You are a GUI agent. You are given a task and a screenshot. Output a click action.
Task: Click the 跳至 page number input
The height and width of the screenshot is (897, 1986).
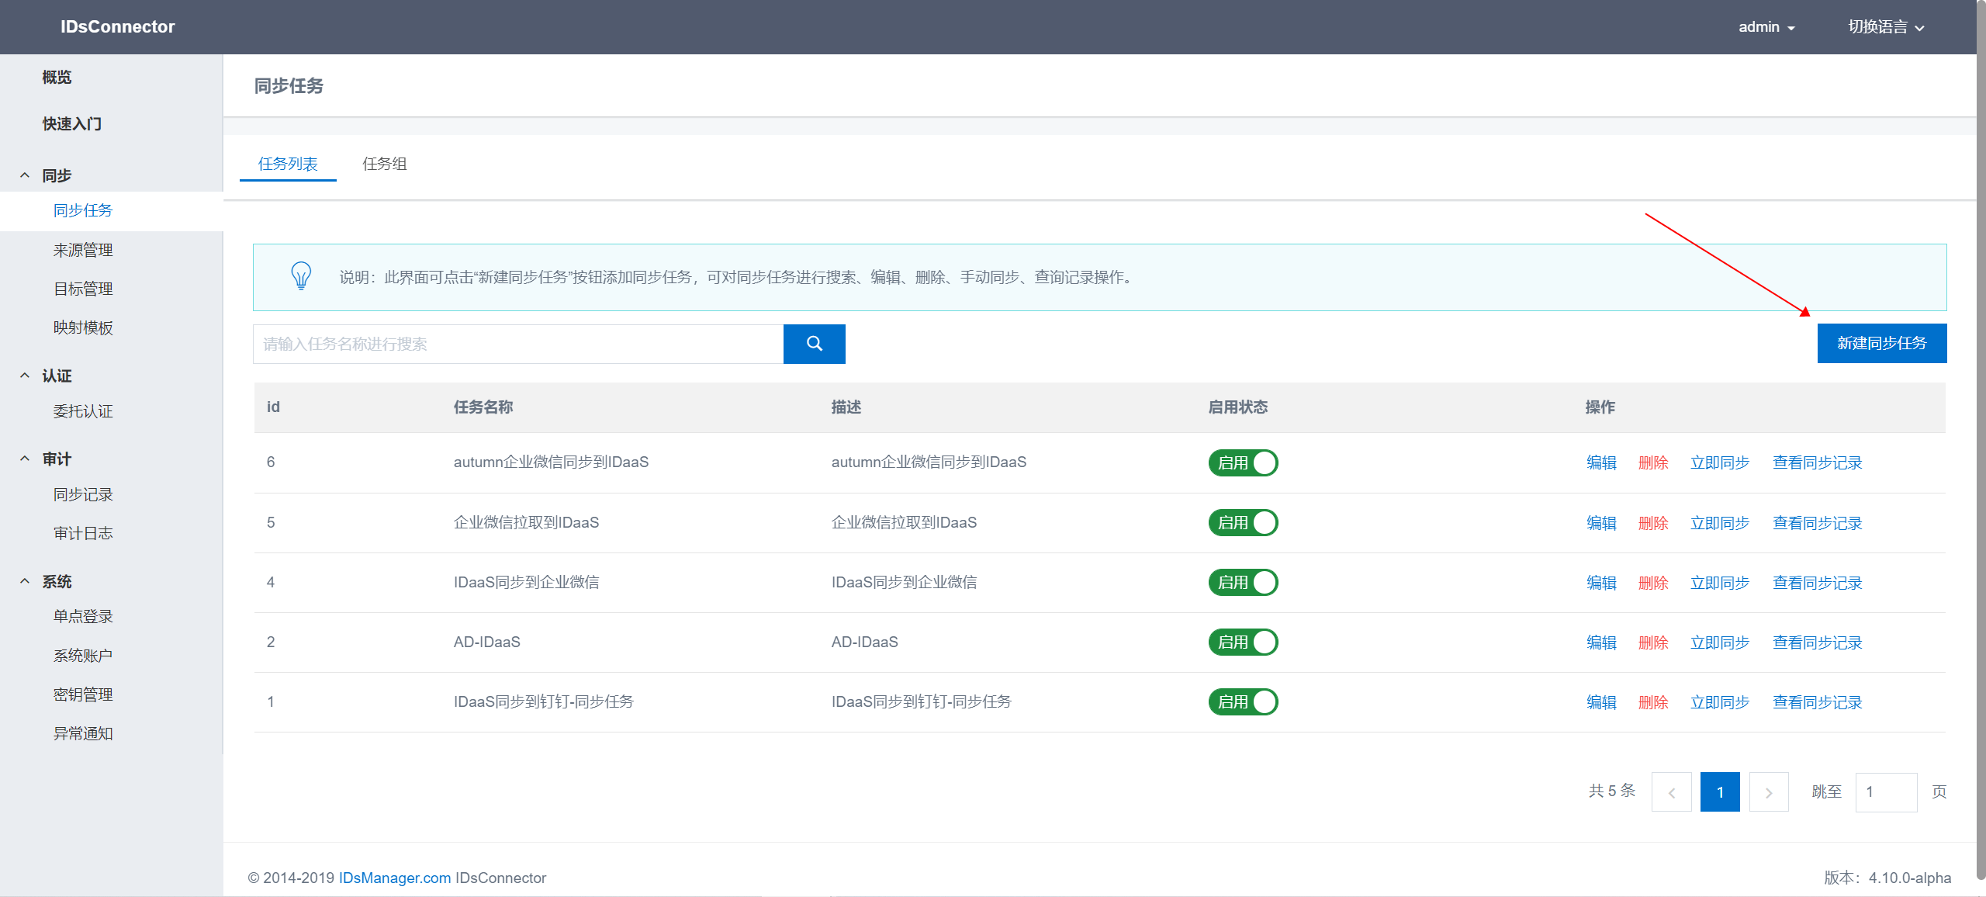coord(1886,792)
